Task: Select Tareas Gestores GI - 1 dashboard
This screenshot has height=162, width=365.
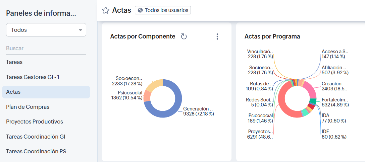Action: pyautogui.click(x=33, y=77)
